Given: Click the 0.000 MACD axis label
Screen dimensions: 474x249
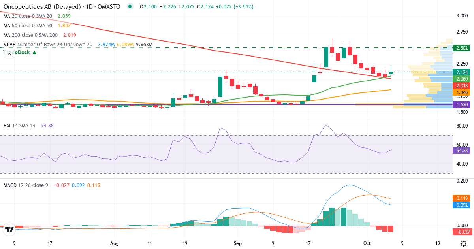Looking at the screenshot, I should (463, 225).
